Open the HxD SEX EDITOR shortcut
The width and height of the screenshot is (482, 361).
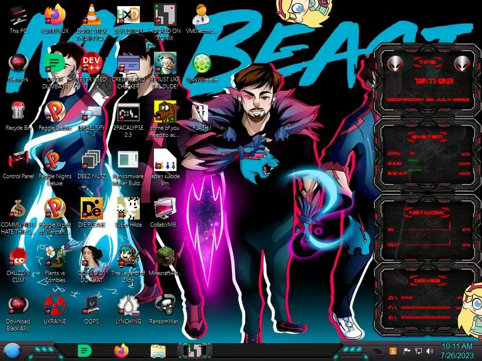point(129,19)
